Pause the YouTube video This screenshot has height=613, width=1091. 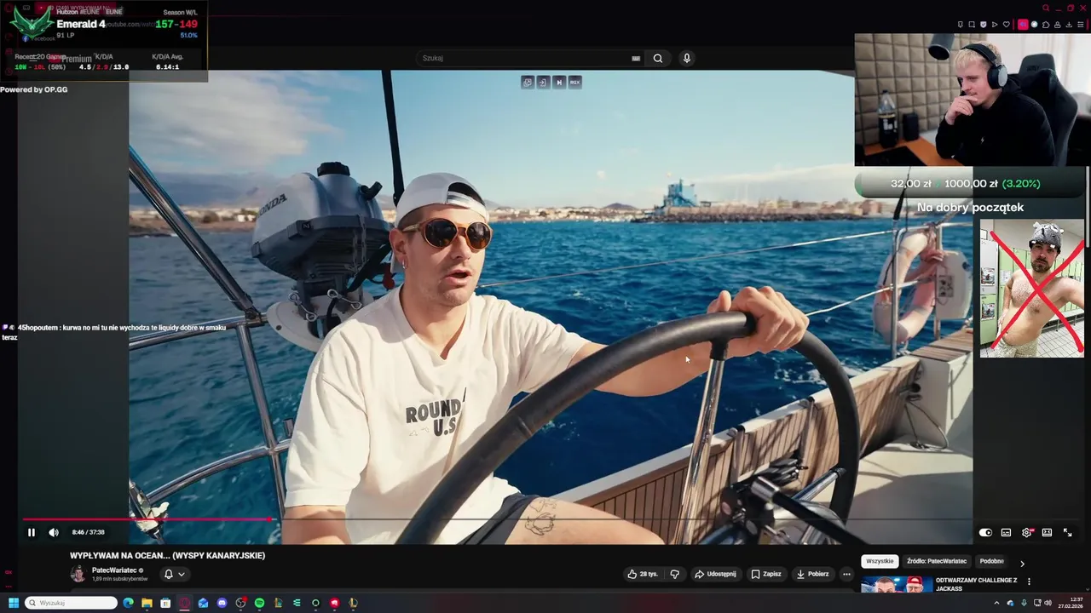(32, 532)
